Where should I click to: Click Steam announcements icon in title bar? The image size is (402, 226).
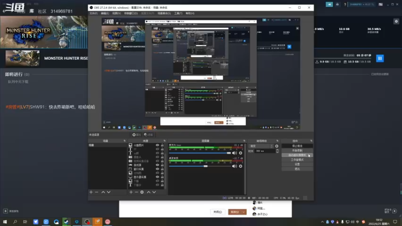tap(329, 5)
